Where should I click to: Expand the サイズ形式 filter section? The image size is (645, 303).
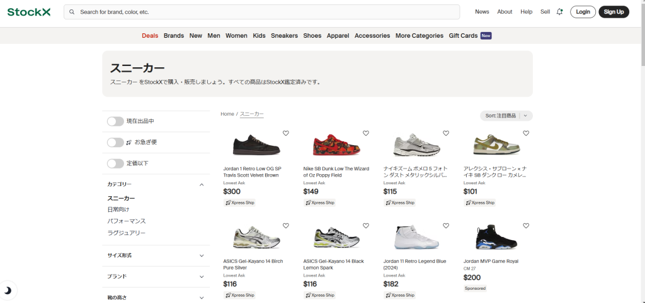tap(156, 255)
